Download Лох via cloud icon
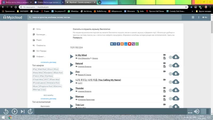Image resolution: width=213 pixels, height=120 pixels. (x=176, y=74)
